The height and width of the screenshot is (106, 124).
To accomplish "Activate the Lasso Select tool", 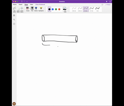I will (18, 10).
